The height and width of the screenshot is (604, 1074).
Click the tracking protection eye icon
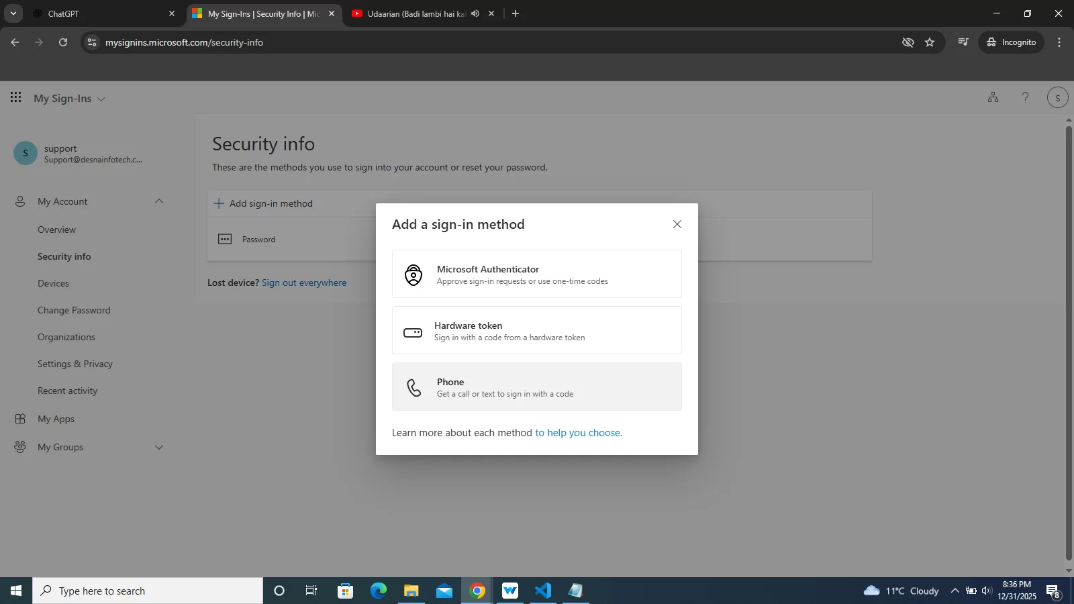pos(908,42)
